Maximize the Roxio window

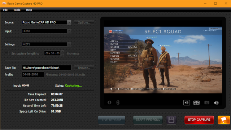(x=215, y=3)
